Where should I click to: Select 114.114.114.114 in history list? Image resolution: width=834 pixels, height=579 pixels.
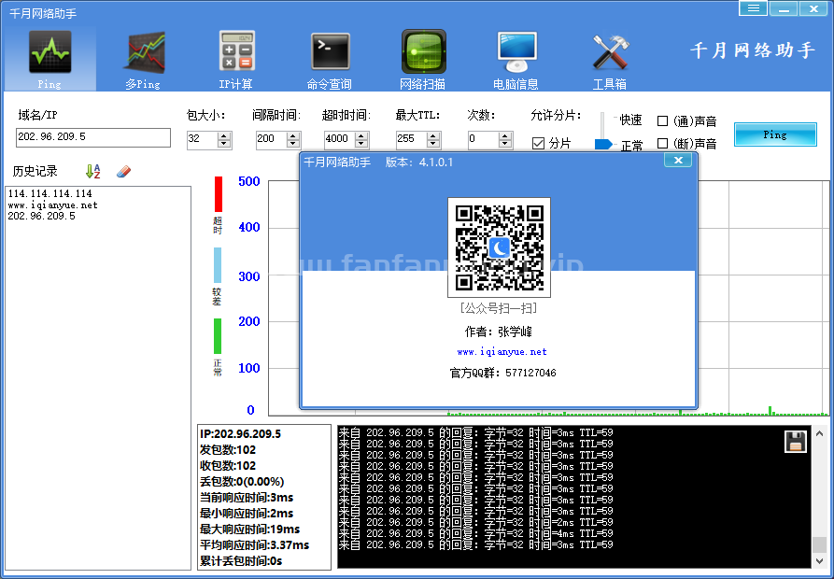coord(49,193)
